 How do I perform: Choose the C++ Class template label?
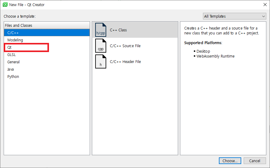pos(118,30)
